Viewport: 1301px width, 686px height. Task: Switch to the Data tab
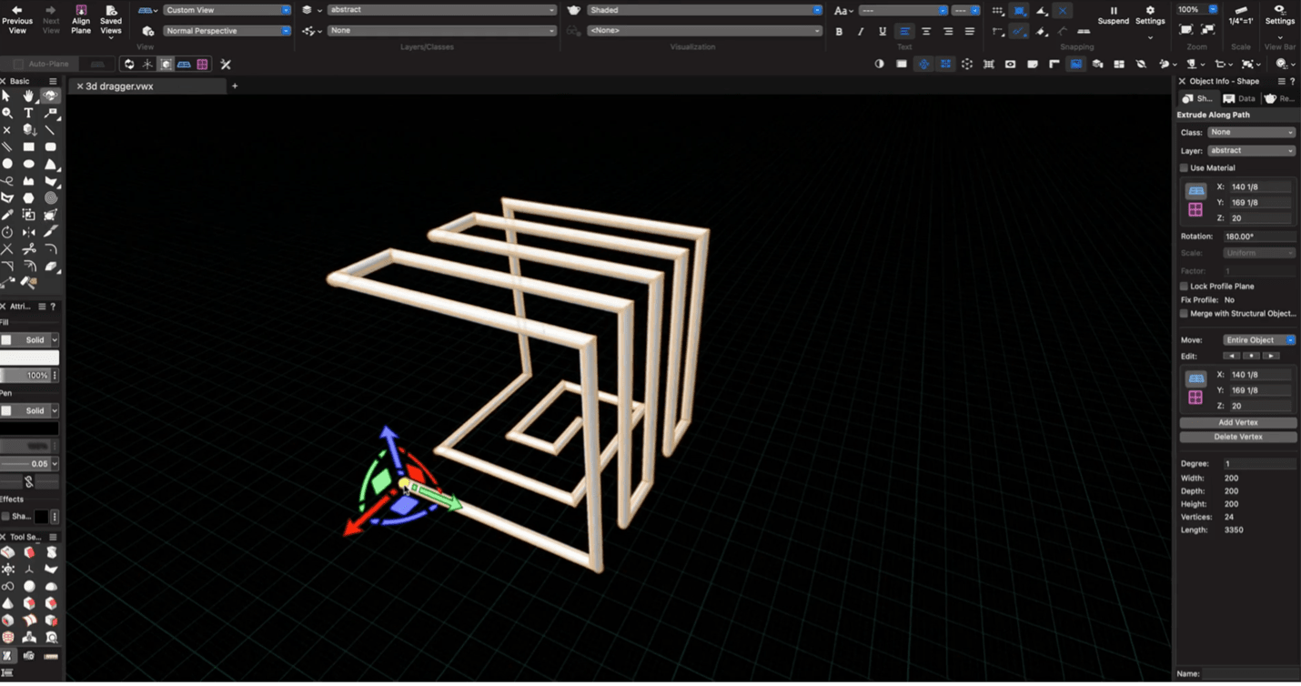[x=1239, y=98]
